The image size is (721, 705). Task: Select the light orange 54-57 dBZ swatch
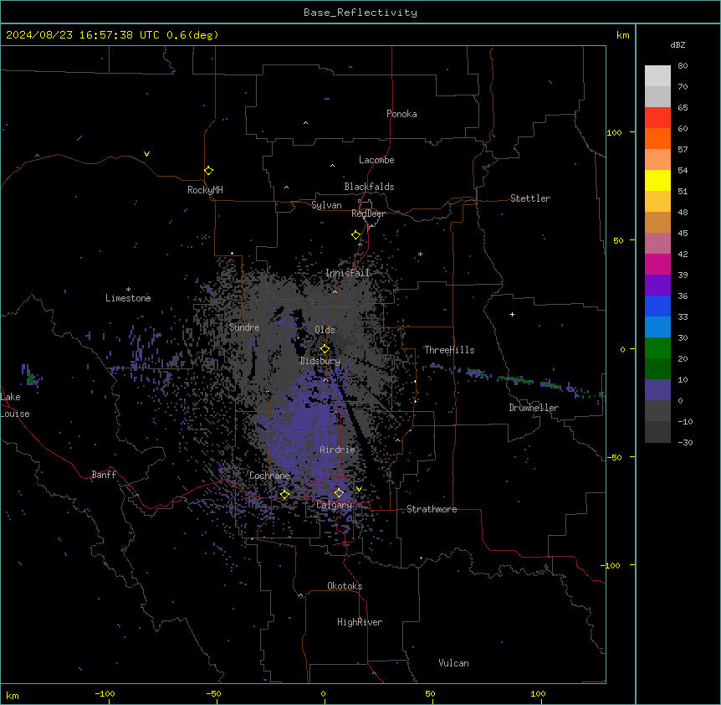pyautogui.click(x=657, y=160)
